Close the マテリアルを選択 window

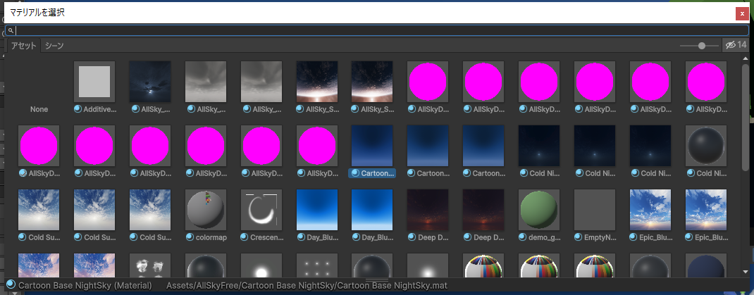point(742,13)
